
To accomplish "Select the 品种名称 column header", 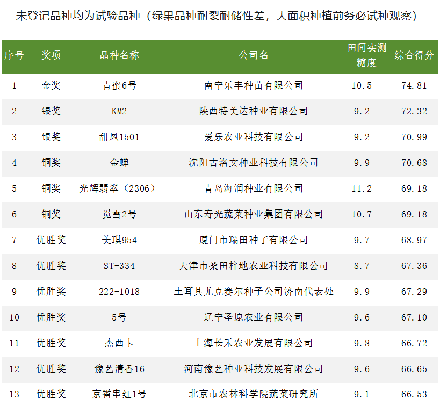I will pyautogui.click(x=119, y=55).
